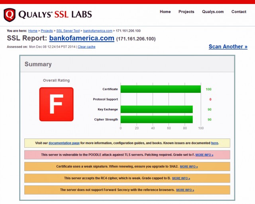Click the Summary section heading
The image size is (255, 204).
(x=38, y=64)
